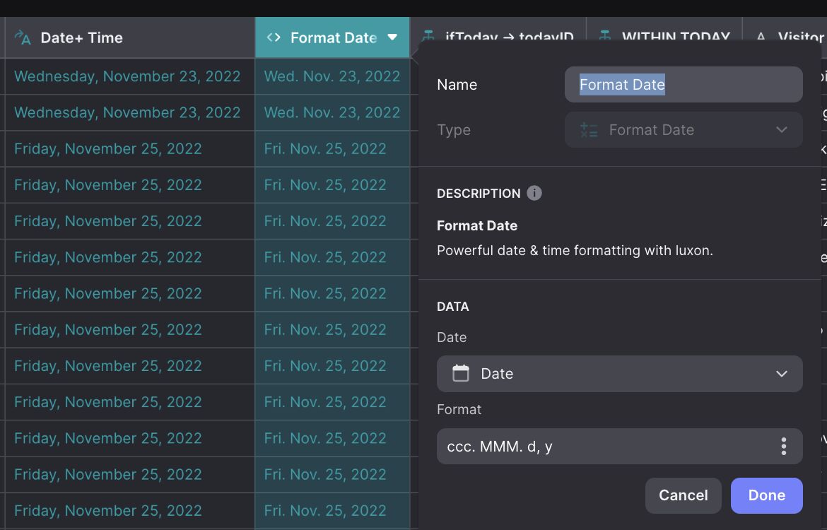
Task: Select the first Friday, November 25, 2022 cell
Action: point(108,148)
